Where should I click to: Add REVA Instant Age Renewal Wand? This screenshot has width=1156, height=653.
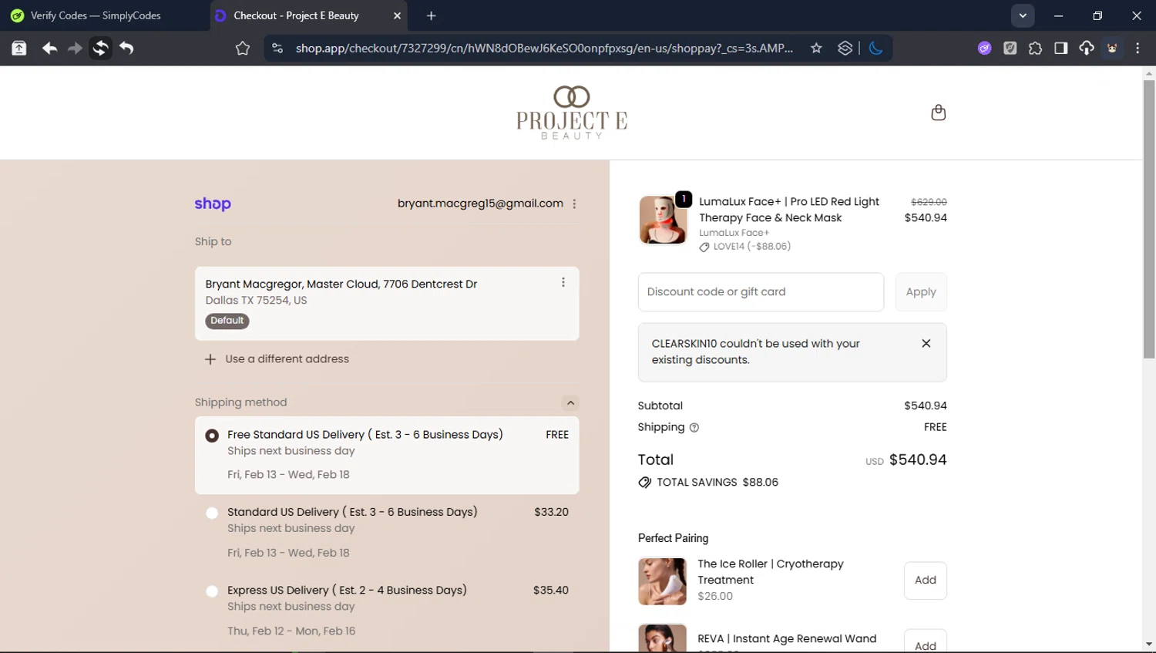coord(925,644)
